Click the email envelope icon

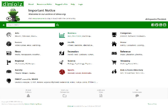(x=165, y=25)
